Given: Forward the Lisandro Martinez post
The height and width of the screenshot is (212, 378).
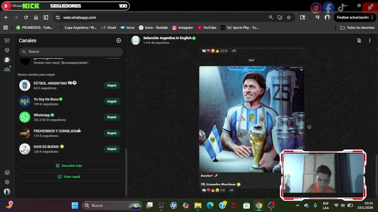Looking at the screenshot, I should point(231,190).
